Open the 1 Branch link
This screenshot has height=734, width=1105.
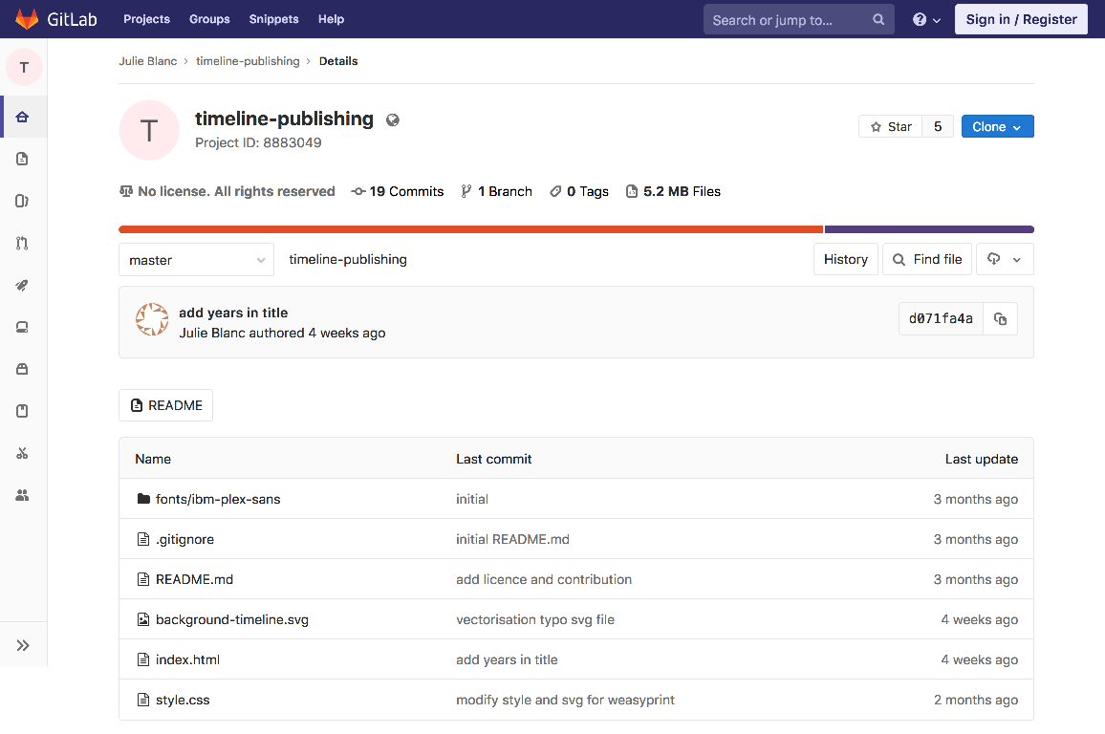497,191
